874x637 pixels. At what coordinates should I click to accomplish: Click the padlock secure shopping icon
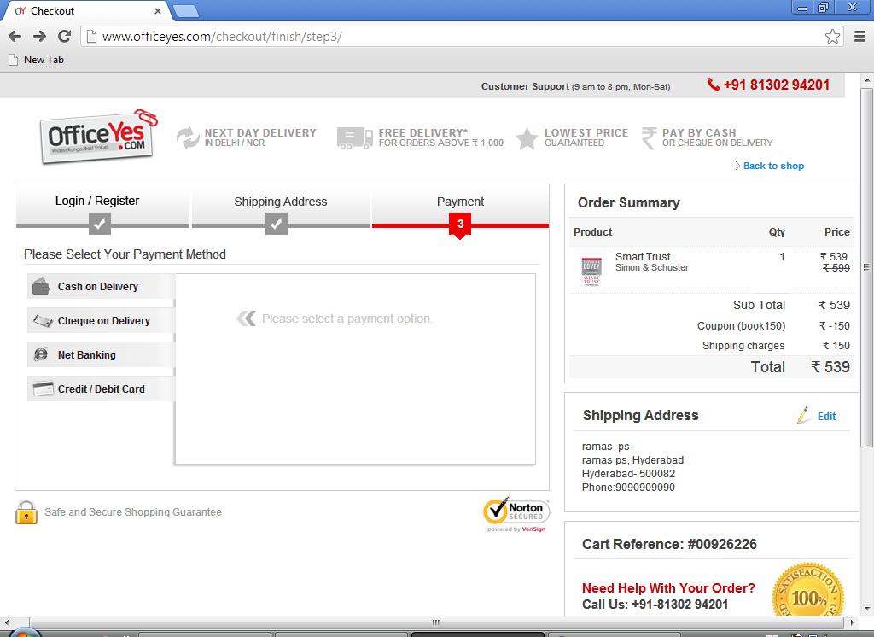click(x=26, y=512)
